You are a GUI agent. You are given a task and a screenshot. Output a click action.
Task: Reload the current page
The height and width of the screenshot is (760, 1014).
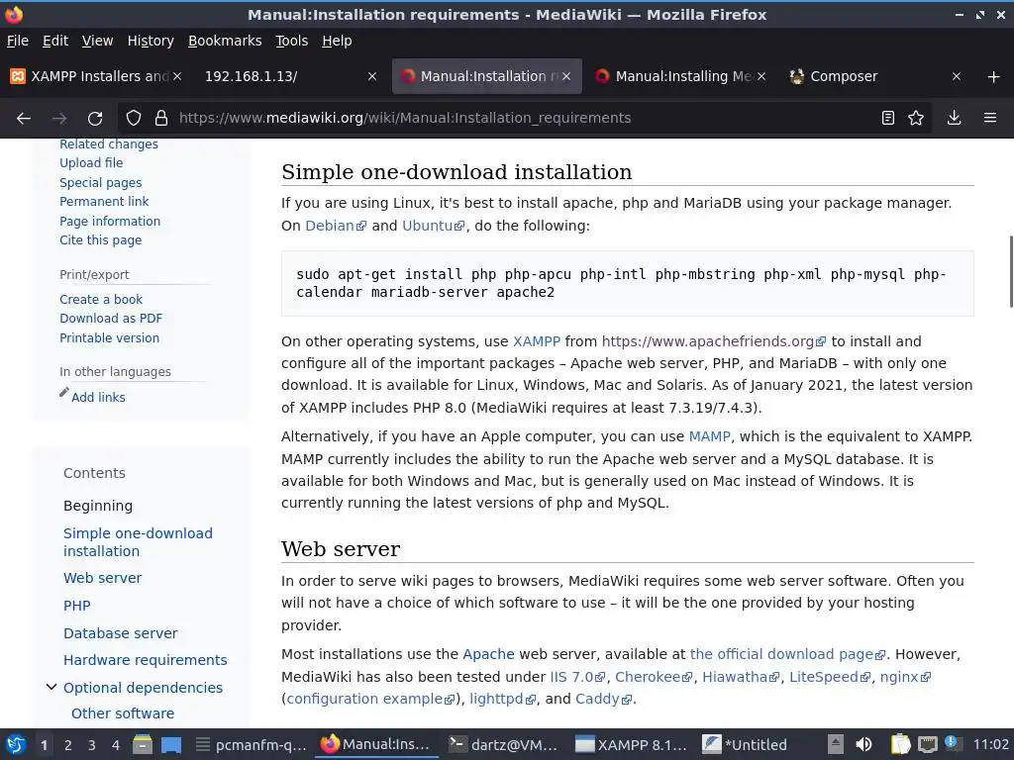click(x=95, y=119)
